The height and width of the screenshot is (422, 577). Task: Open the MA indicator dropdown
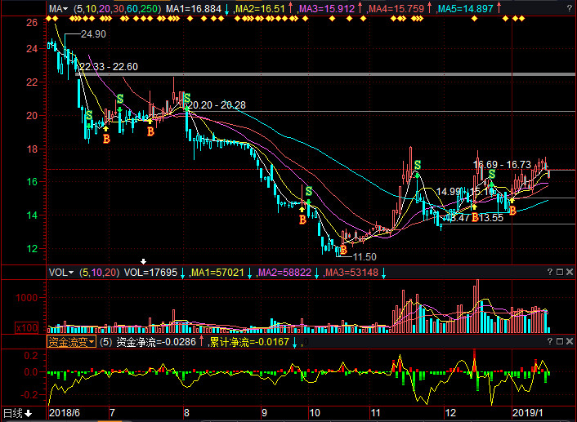pyautogui.click(x=59, y=8)
